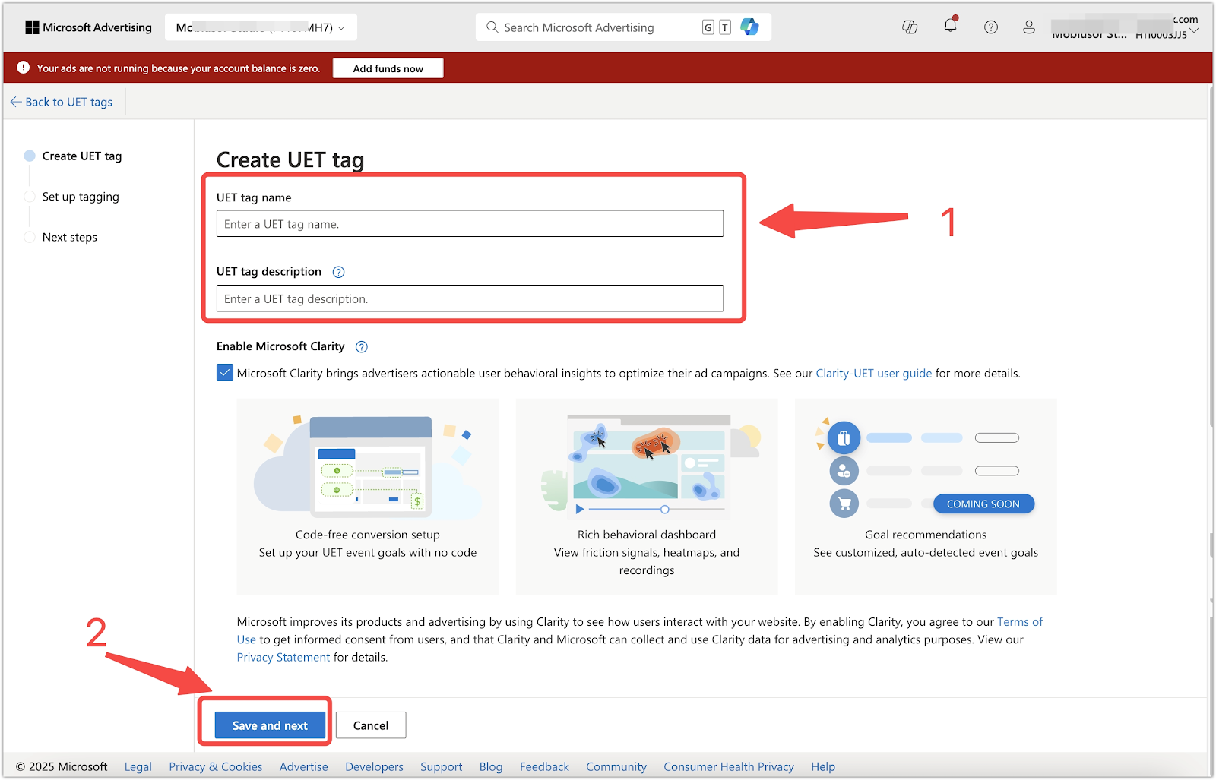Open the Privacy Statement link
Viewport: 1216px width, 780px height.
(x=283, y=658)
